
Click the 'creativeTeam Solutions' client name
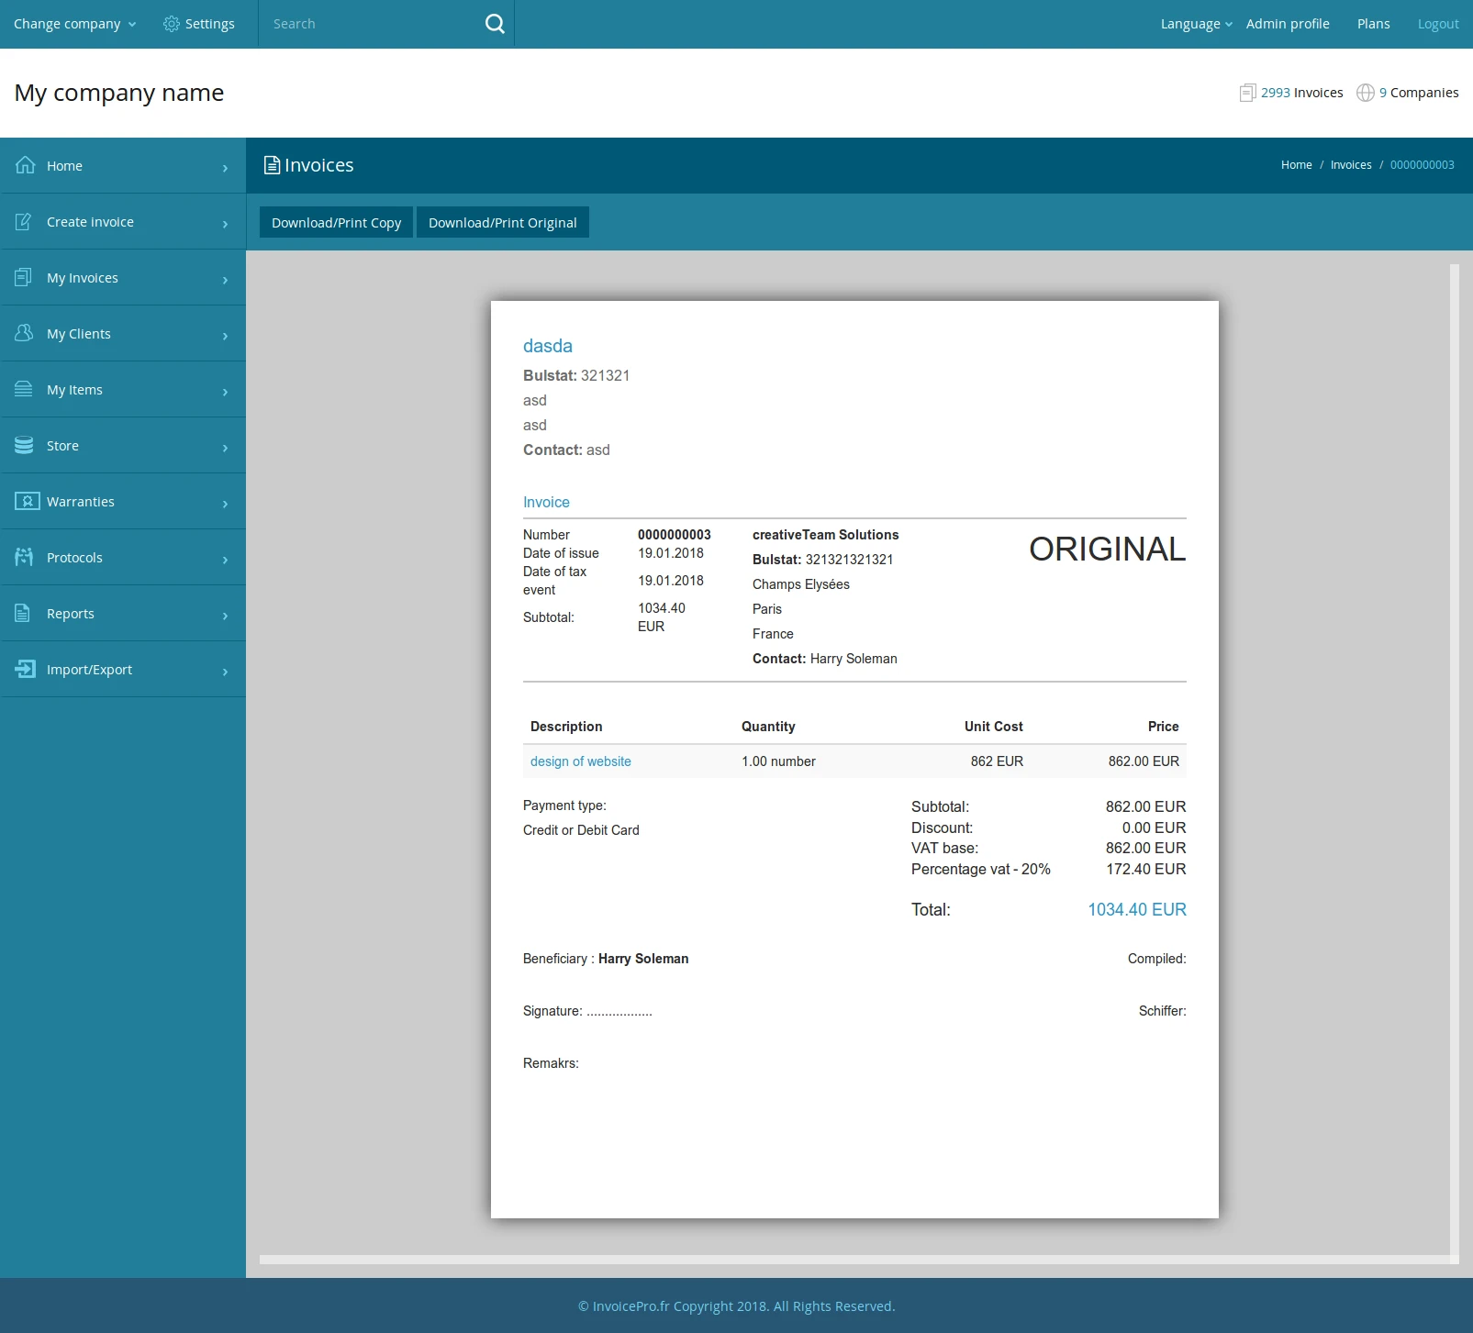pyautogui.click(x=826, y=535)
